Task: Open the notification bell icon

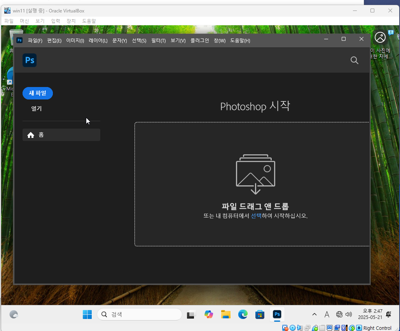Action: 388,314
